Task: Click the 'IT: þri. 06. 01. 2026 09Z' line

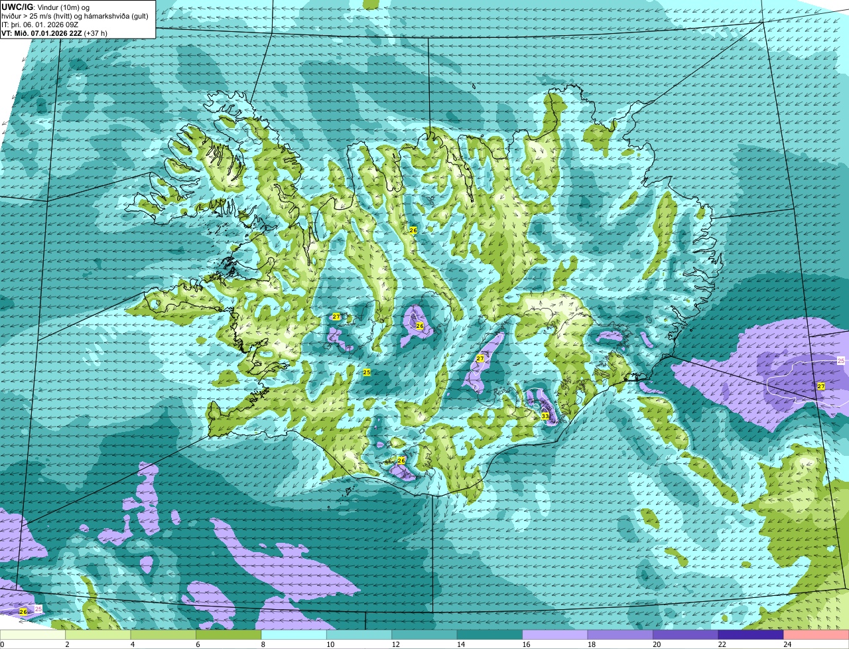Action: coord(40,24)
